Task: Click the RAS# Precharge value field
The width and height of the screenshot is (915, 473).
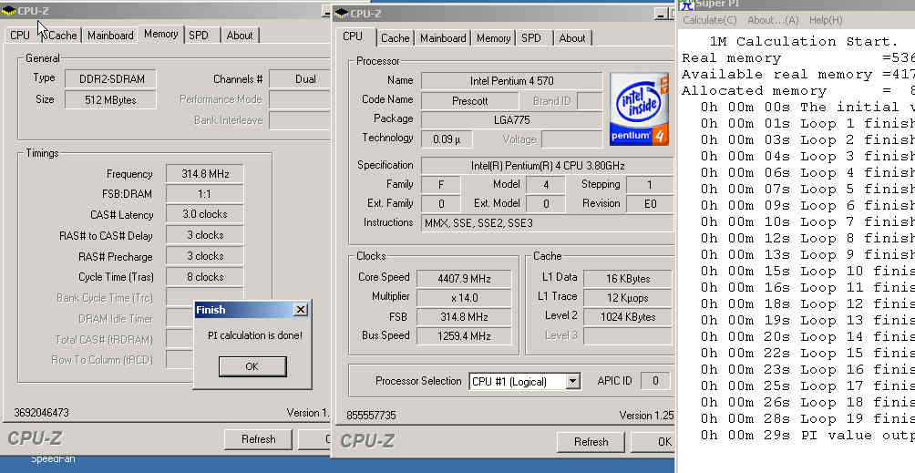Action: pos(204,256)
